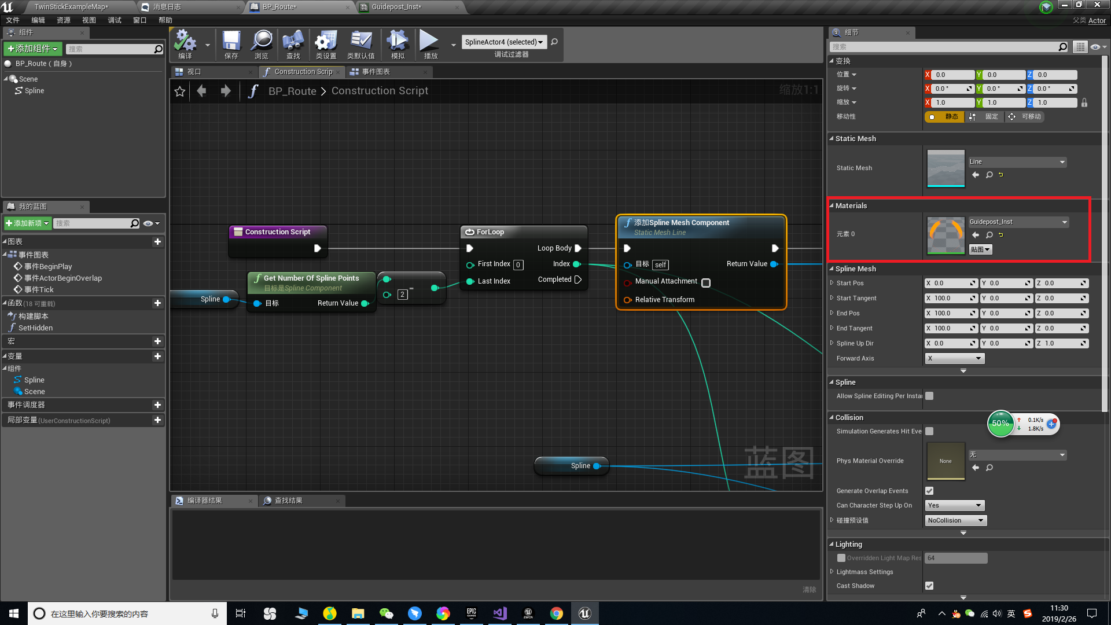The width and height of the screenshot is (1111, 625).
Task: Enable Simulation Generates Hit Events
Action: 929,431
